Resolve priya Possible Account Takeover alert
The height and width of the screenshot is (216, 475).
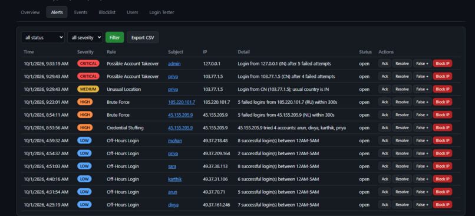402,77
